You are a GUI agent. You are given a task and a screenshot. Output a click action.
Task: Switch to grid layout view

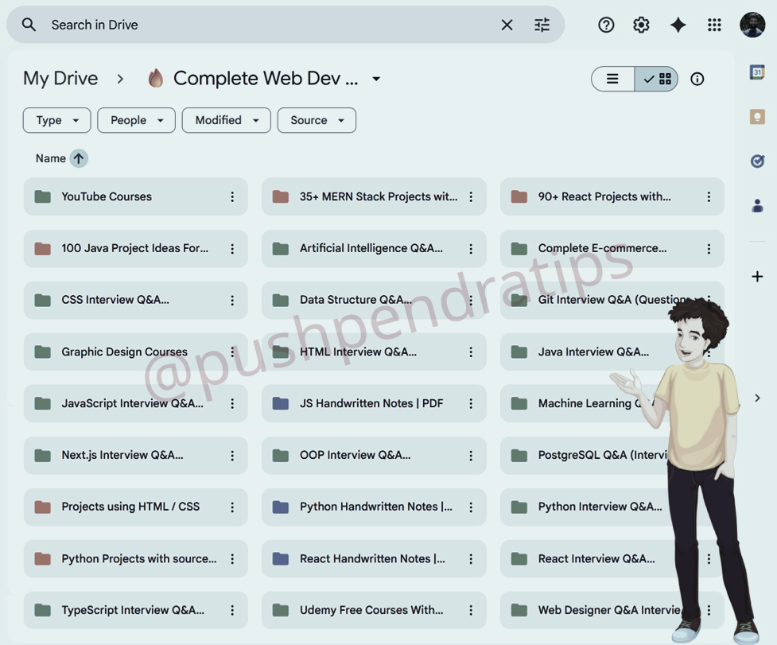click(657, 79)
